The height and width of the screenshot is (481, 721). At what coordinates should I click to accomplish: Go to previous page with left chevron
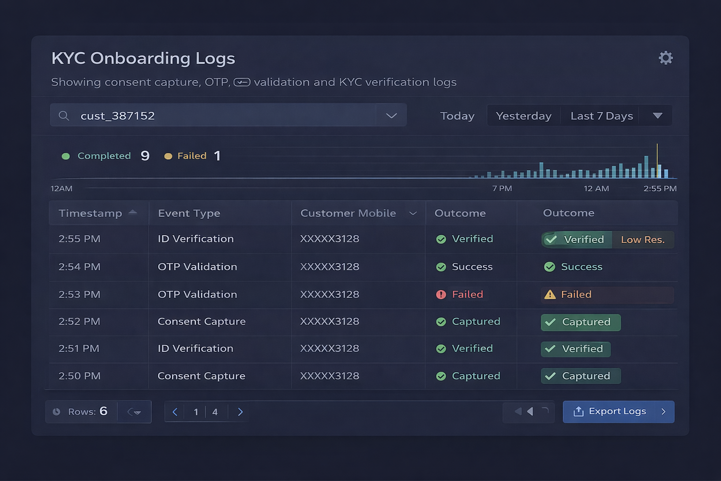point(175,412)
